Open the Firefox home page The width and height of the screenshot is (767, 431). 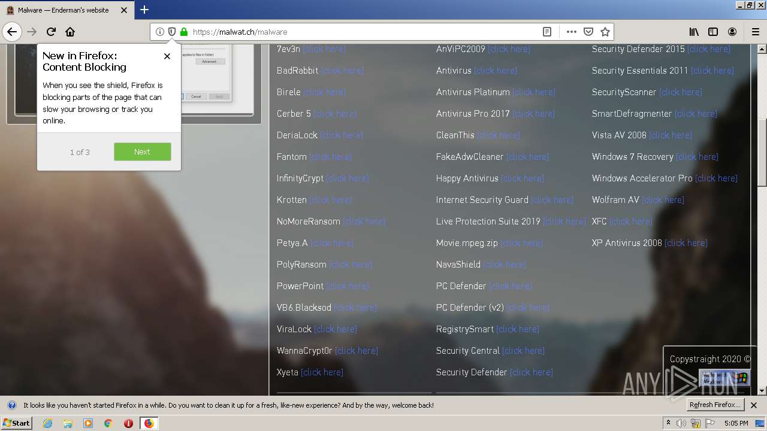70,32
